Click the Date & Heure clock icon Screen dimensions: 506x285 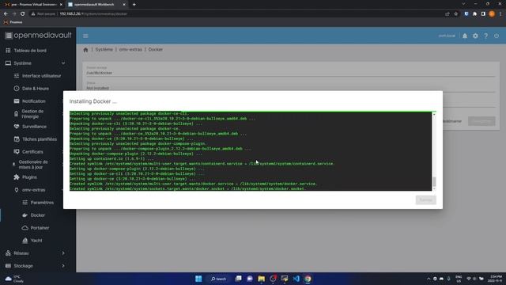click(x=17, y=88)
